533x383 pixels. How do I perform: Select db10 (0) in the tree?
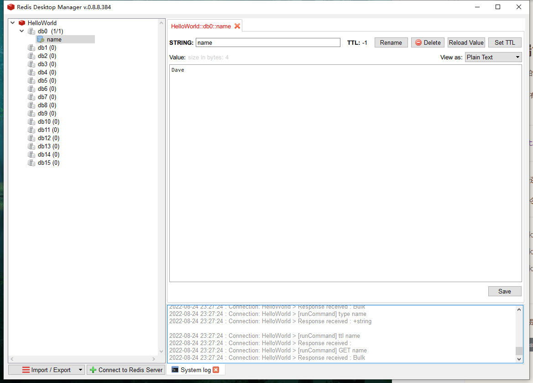[49, 121]
